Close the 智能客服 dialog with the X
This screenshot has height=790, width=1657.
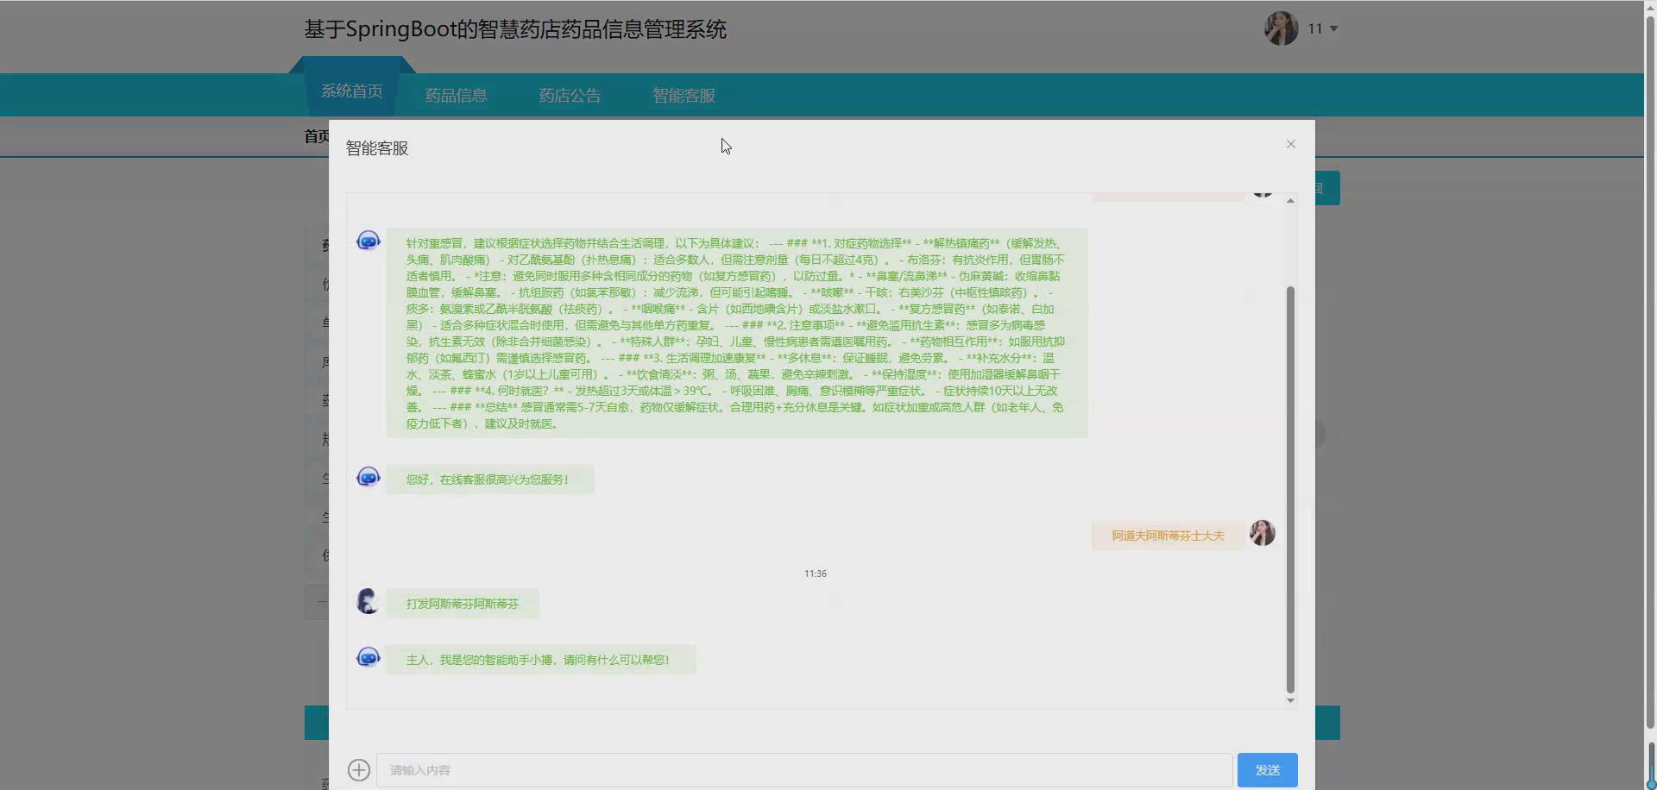click(1291, 144)
